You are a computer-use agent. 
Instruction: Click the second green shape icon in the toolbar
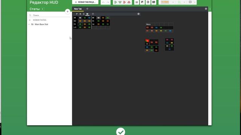tap(120, 2)
